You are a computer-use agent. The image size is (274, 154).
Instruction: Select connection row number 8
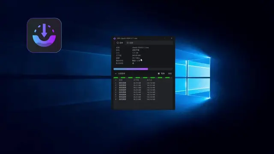tap(143, 99)
